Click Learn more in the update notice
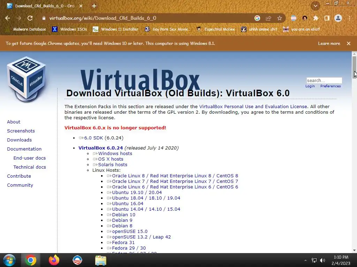The height and width of the screenshot is (267, 357). [x=329, y=43]
